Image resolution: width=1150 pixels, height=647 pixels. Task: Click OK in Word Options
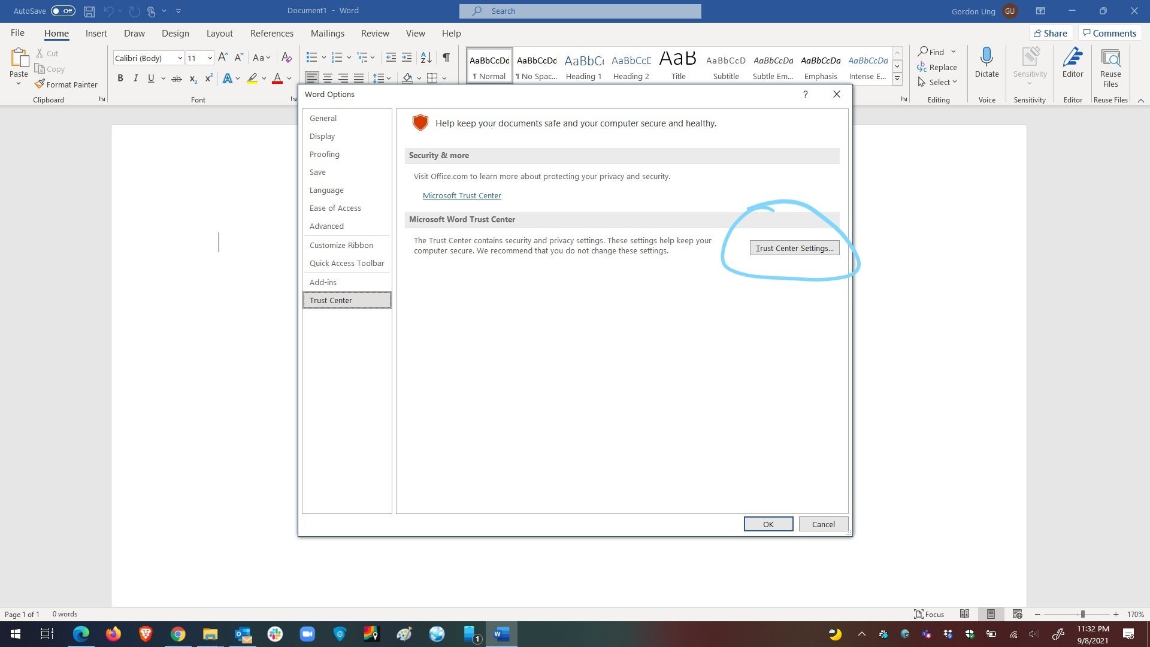click(x=768, y=524)
